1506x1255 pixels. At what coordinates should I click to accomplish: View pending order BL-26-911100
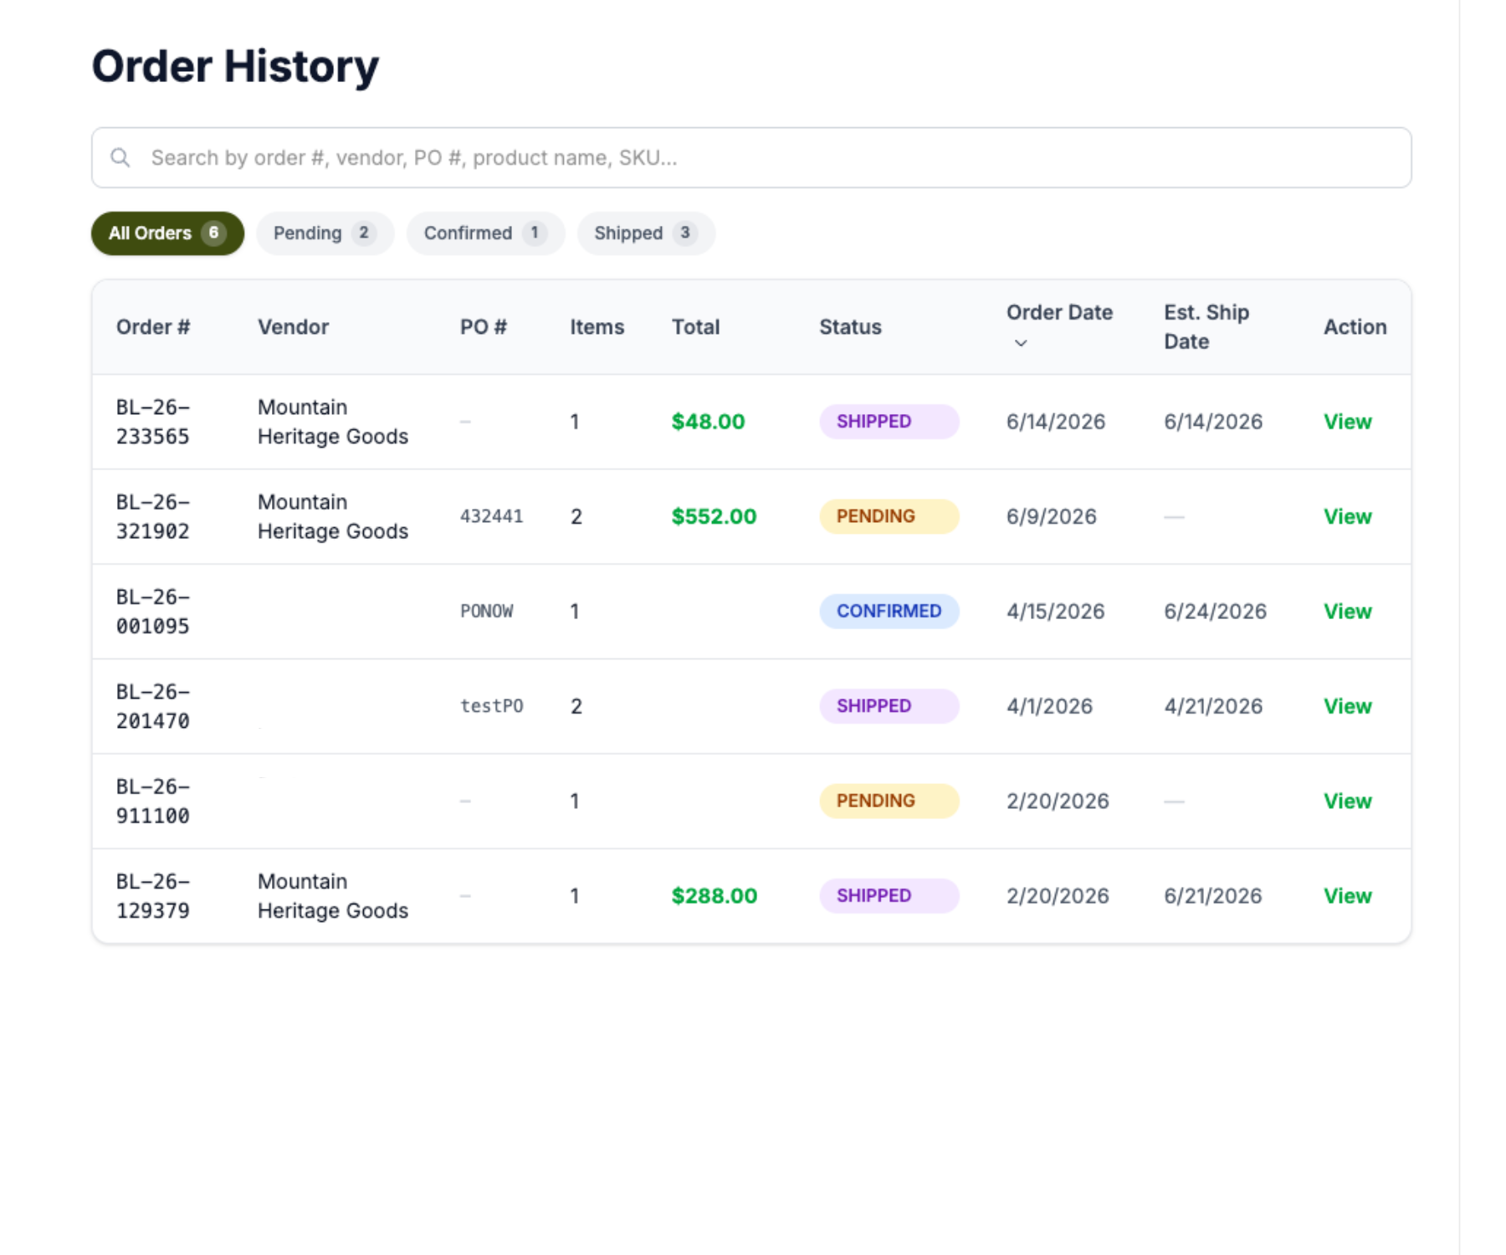pyautogui.click(x=1347, y=801)
